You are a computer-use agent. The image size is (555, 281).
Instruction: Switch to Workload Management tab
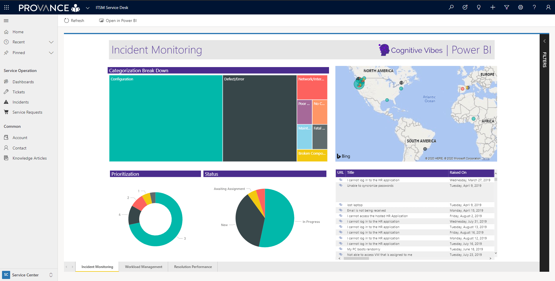click(144, 267)
